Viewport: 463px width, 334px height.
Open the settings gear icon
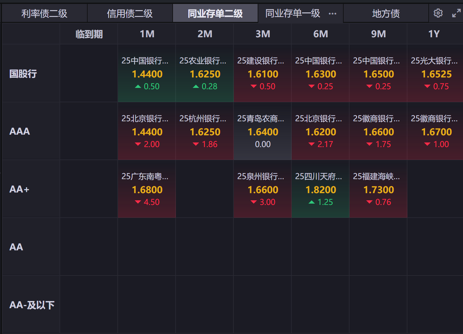tap(438, 13)
